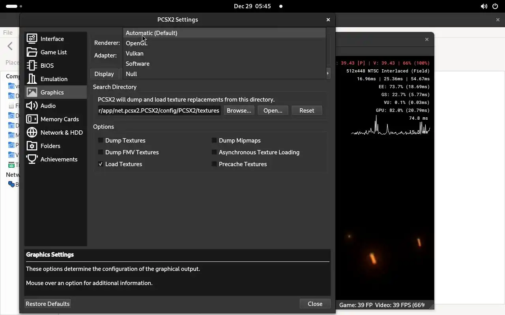Screen dimensions: 505x315
Task: Open the File menu in file manager
Action: pos(7,33)
